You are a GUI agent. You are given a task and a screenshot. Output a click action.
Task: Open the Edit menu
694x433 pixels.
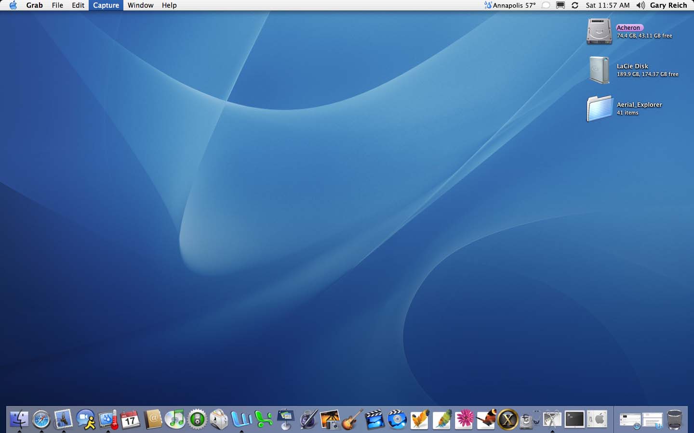[78, 5]
